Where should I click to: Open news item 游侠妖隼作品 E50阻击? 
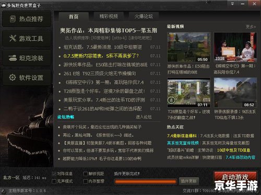point(105,65)
